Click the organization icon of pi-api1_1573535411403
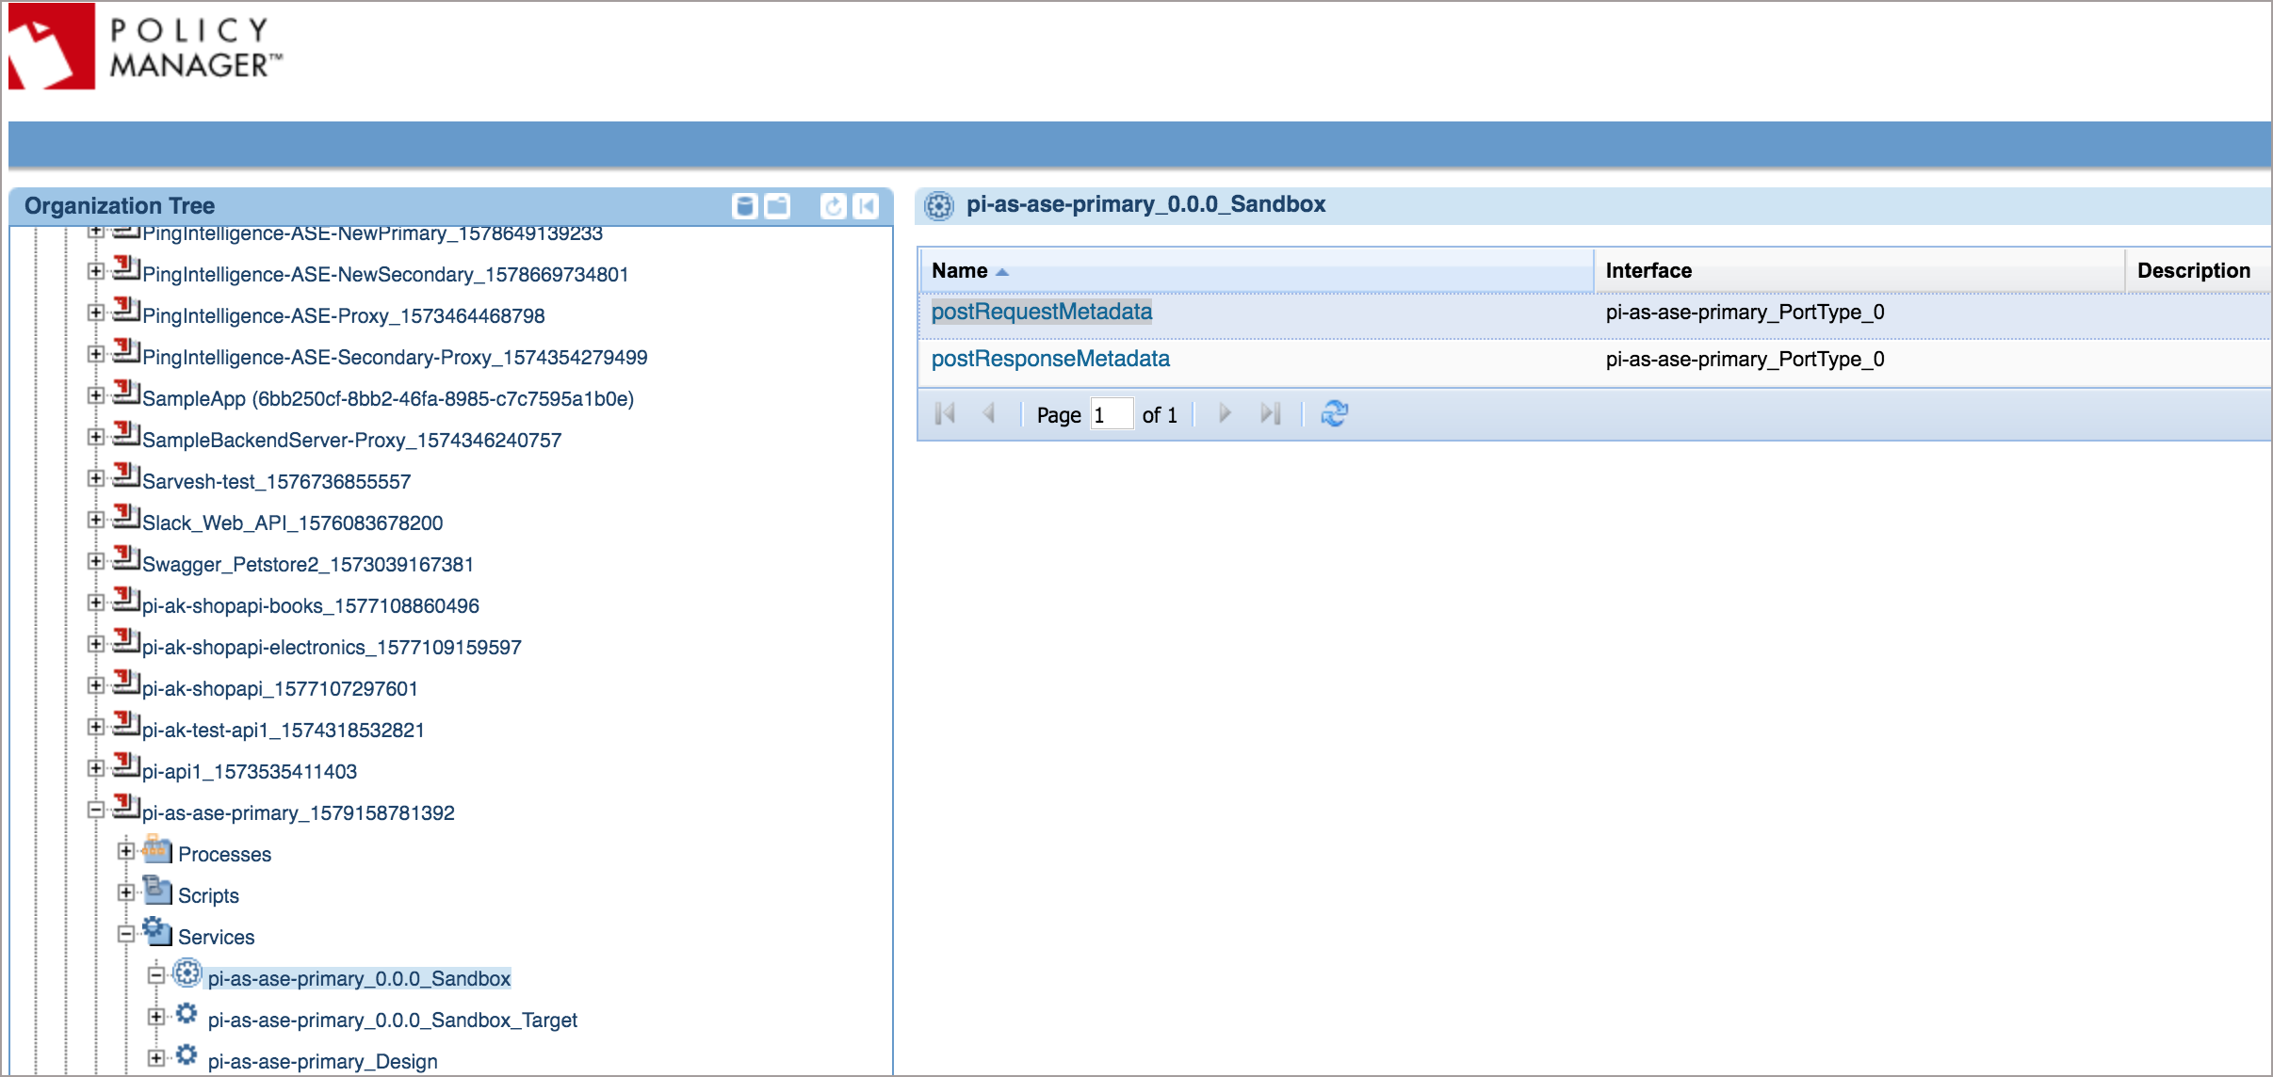 [126, 765]
